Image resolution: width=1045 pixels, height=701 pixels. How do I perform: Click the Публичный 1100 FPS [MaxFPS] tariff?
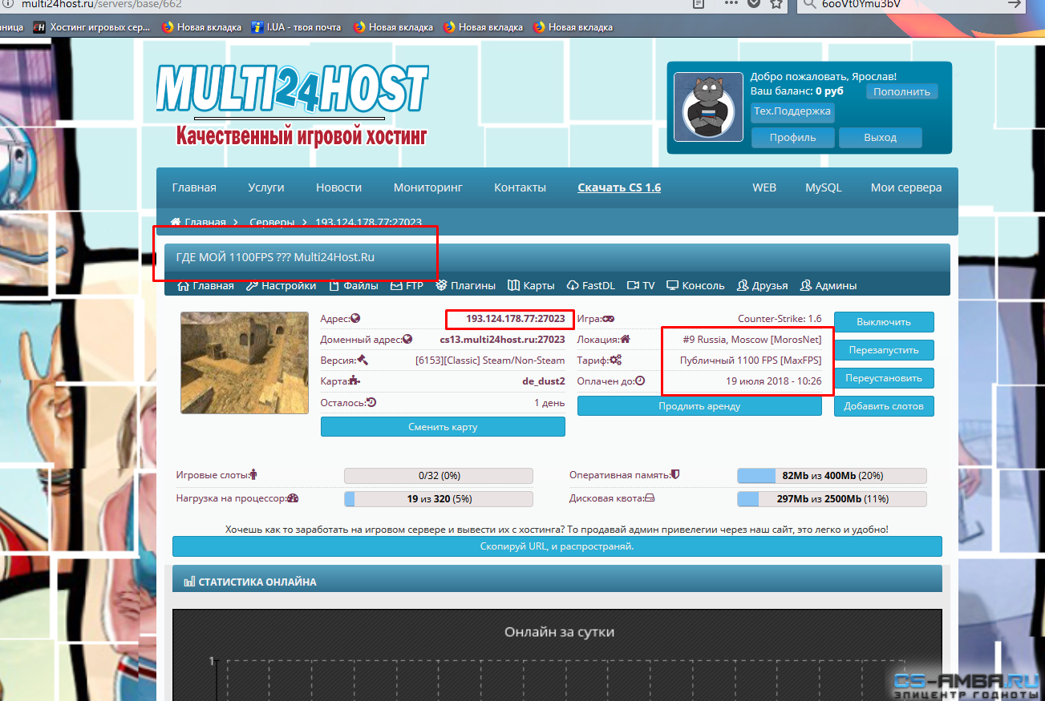click(x=751, y=361)
